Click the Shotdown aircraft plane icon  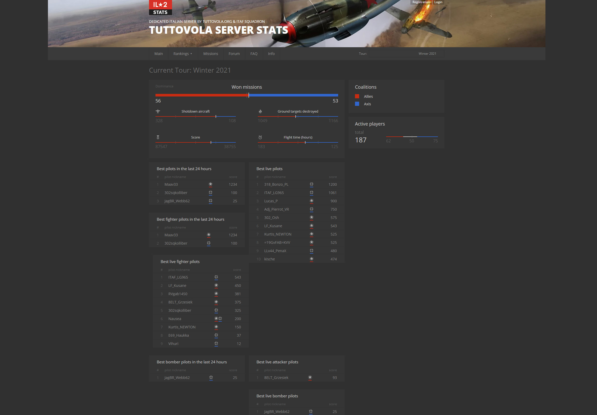click(x=158, y=111)
